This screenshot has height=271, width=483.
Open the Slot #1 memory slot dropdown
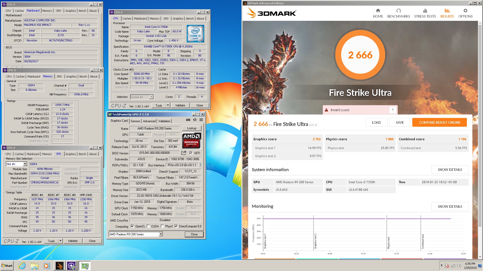(25, 164)
